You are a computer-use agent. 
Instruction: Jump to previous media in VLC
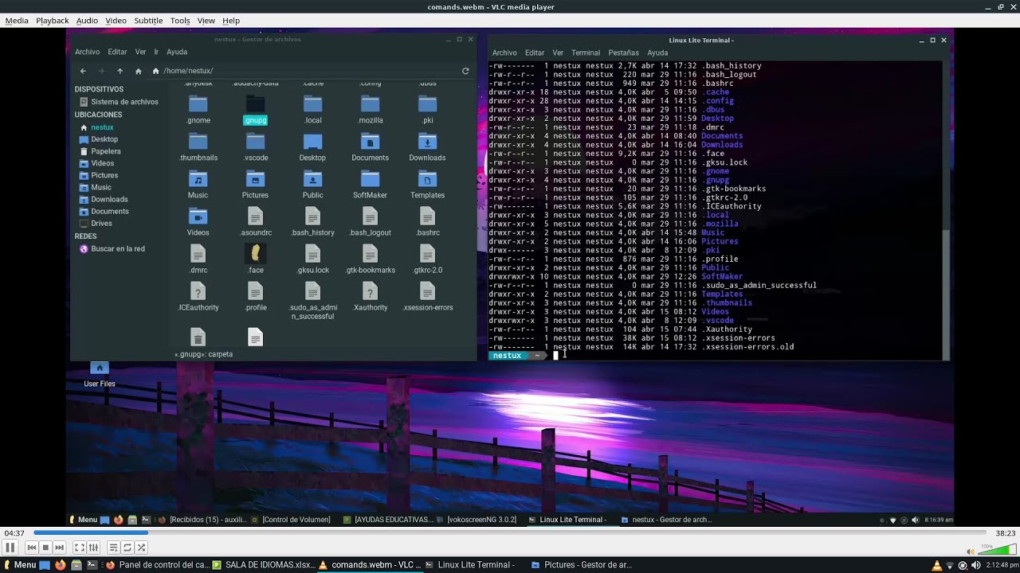click(x=32, y=548)
